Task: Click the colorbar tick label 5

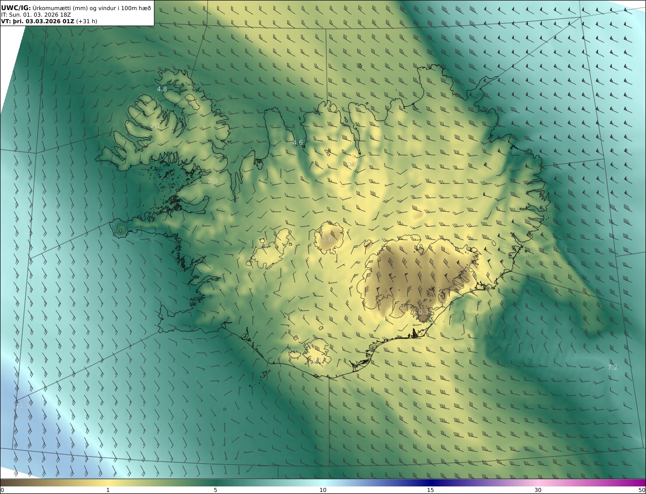Action: tap(216, 490)
